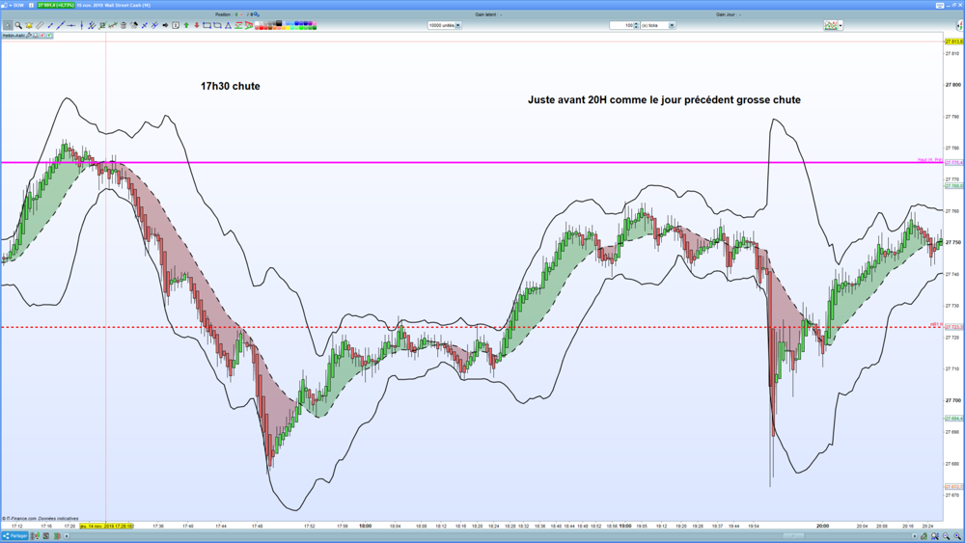965x543 pixels.
Task: Click the Position counter label
Action: [x=224, y=14]
